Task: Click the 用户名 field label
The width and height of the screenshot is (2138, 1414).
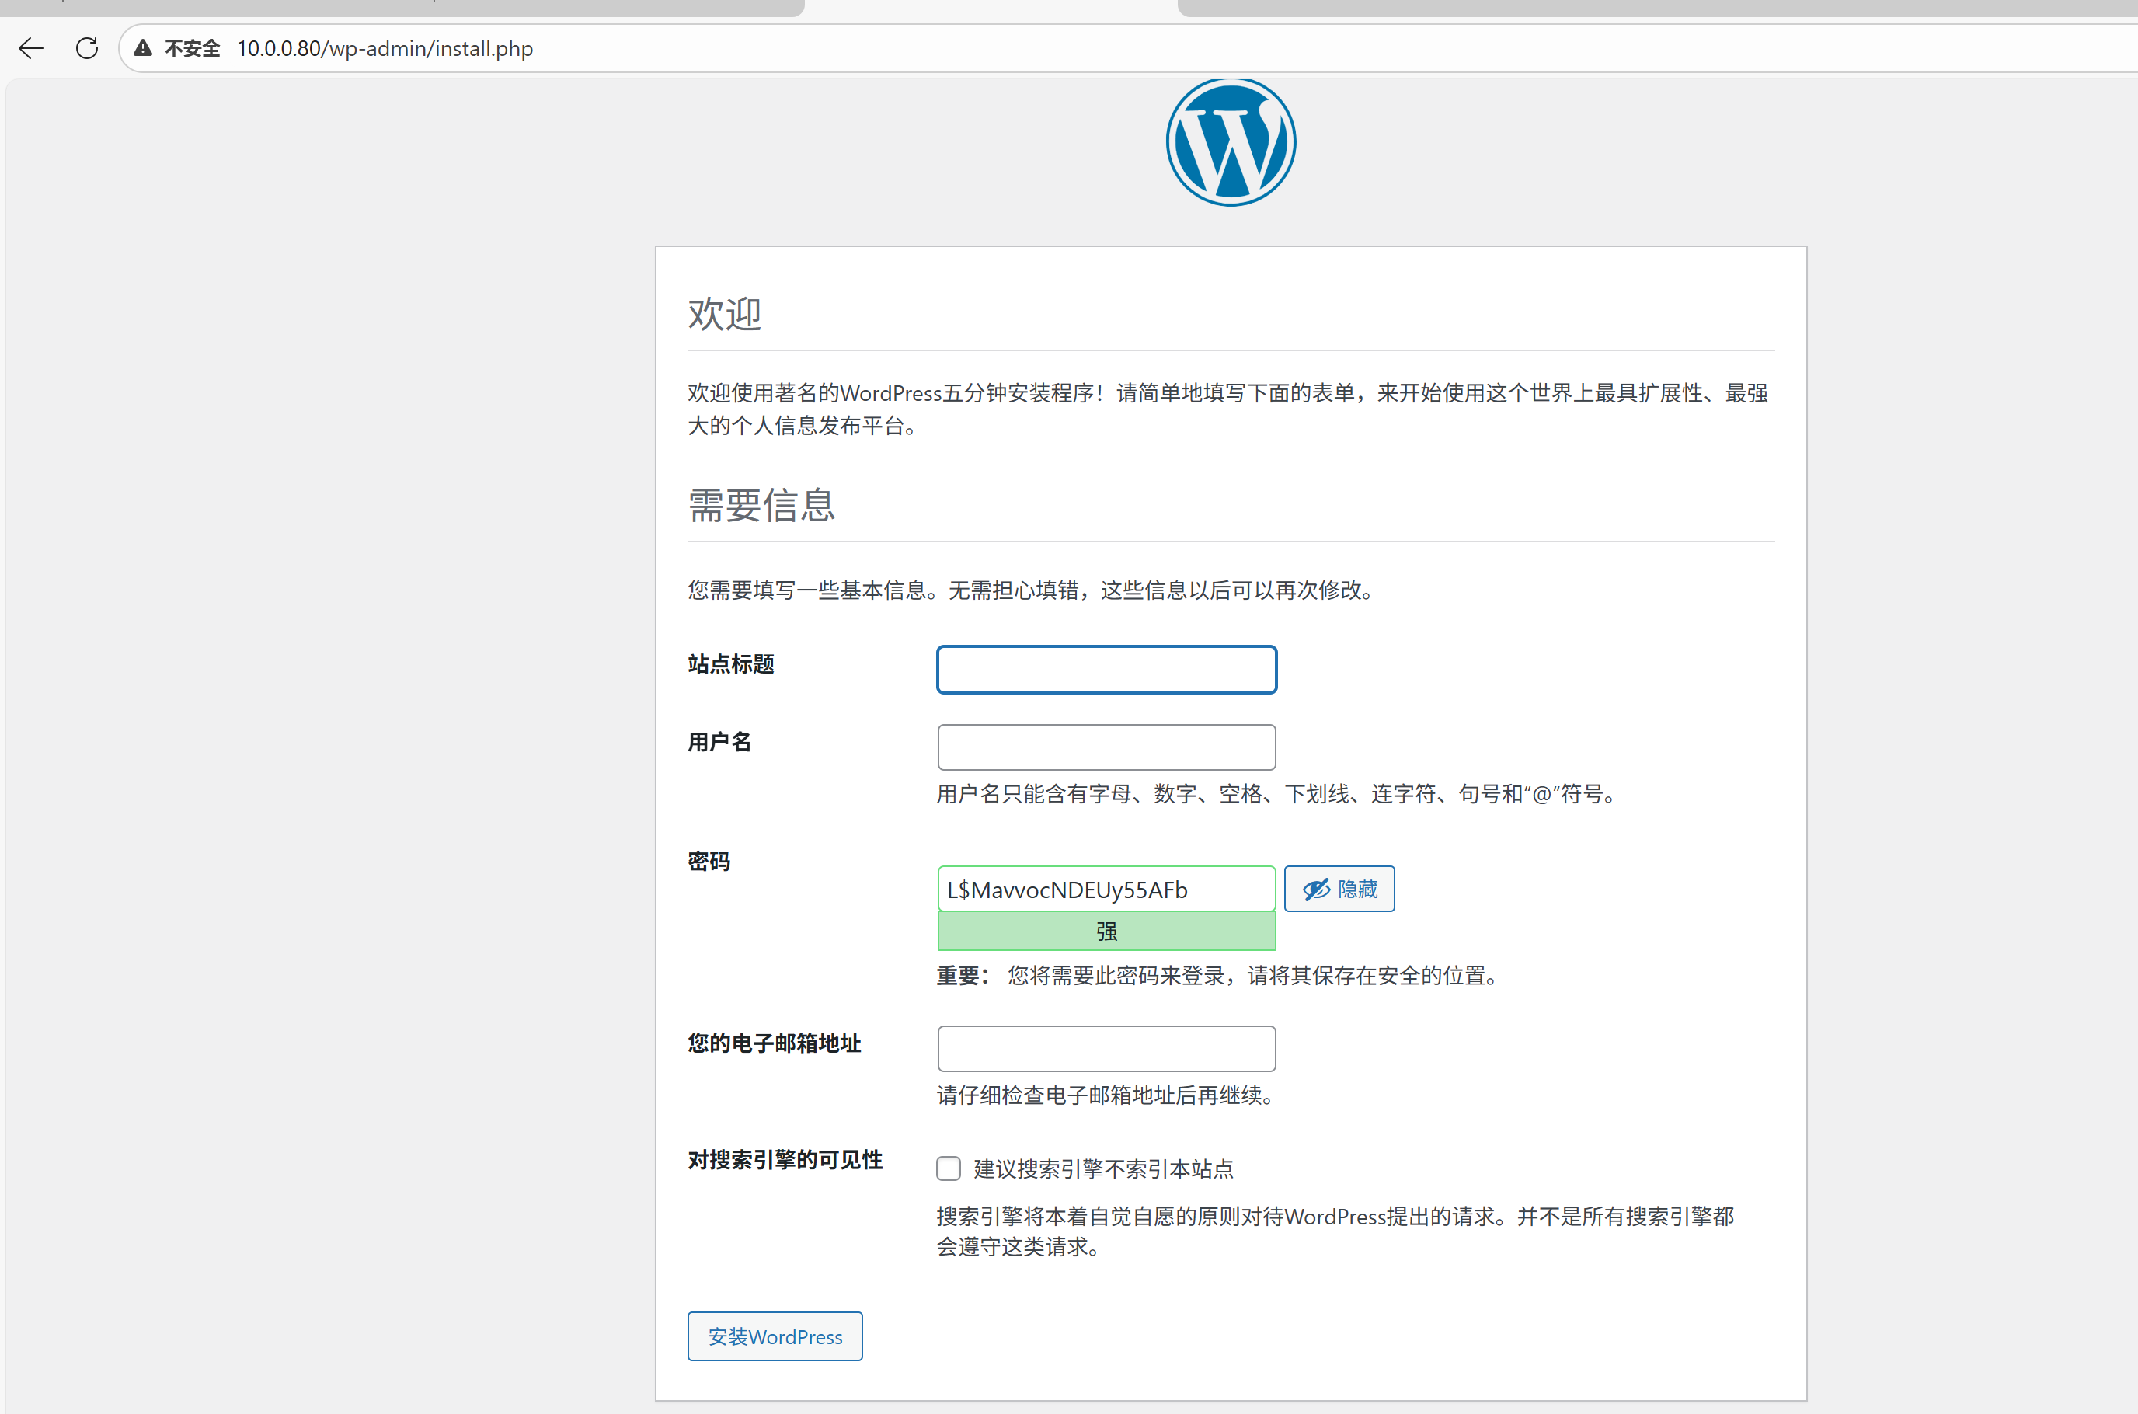Action: 719,741
